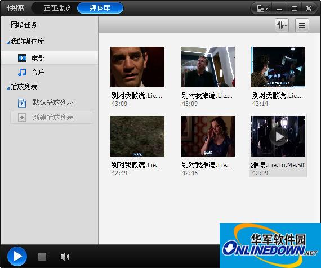Click the blue play button
This screenshot has height=268, width=321.
pyautogui.click(x=17, y=256)
